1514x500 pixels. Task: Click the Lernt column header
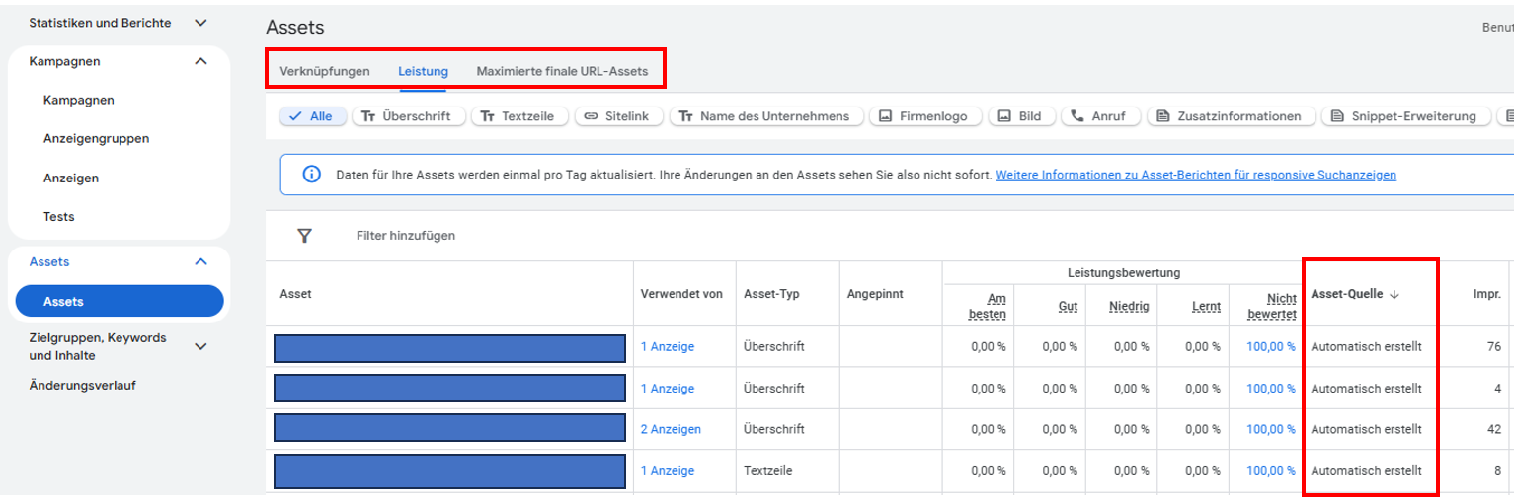[1206, 306]
